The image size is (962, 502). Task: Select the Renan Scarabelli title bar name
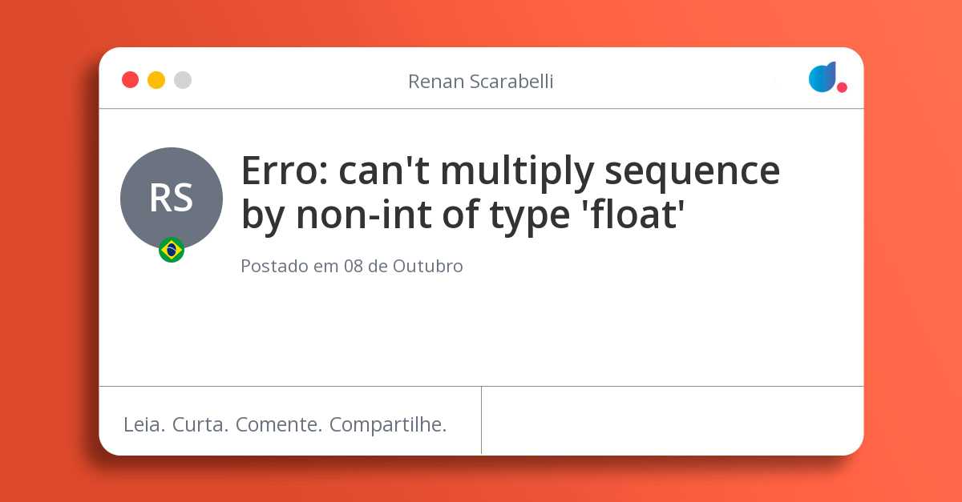coord(480,82)
